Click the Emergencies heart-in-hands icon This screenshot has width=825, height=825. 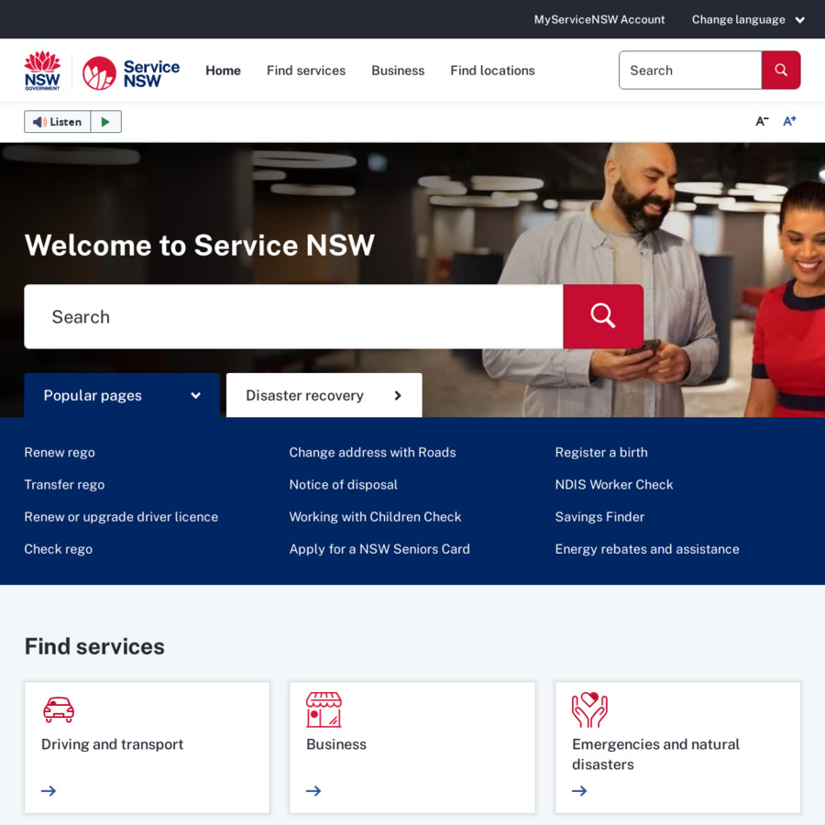coord(589,709)
